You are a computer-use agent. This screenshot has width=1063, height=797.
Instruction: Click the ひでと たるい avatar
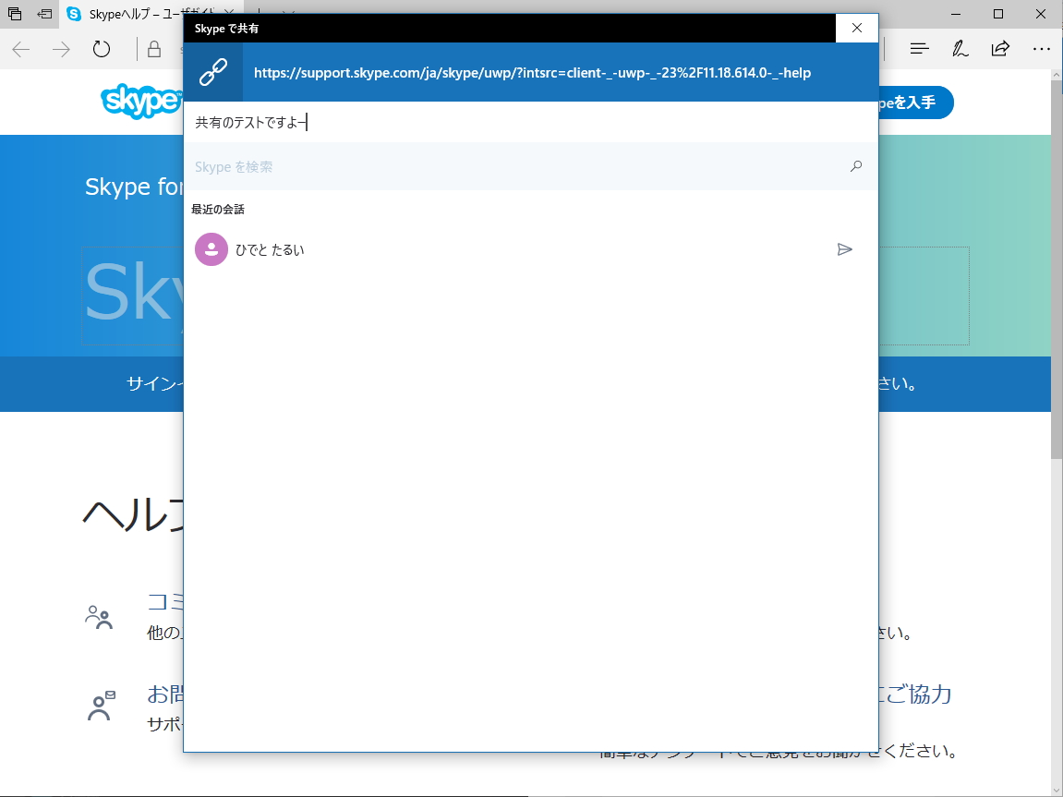point(211,248)
